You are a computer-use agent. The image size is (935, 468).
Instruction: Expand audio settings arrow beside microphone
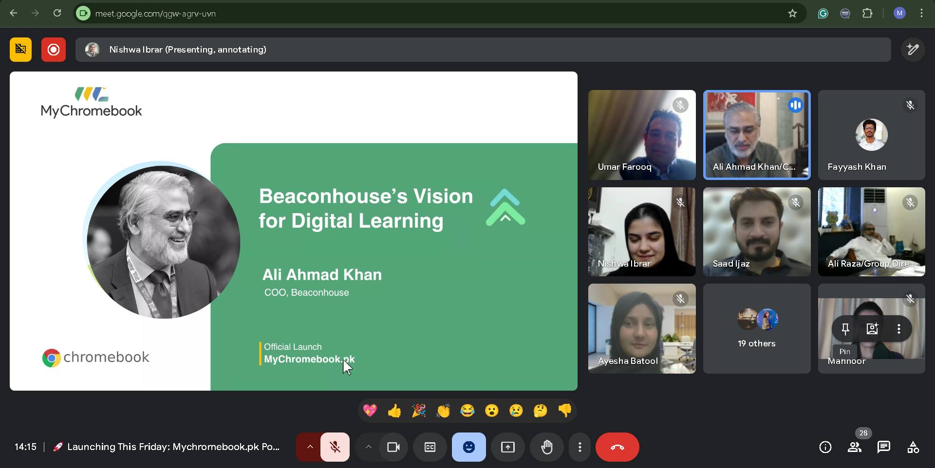(x=309, y=447)
